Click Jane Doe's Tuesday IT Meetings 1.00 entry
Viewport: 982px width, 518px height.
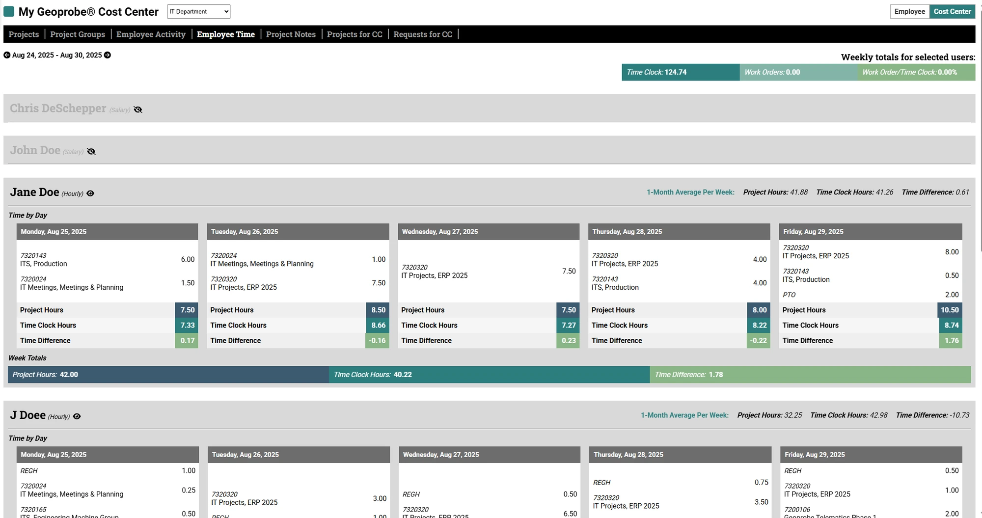click(x=298, y=260)
